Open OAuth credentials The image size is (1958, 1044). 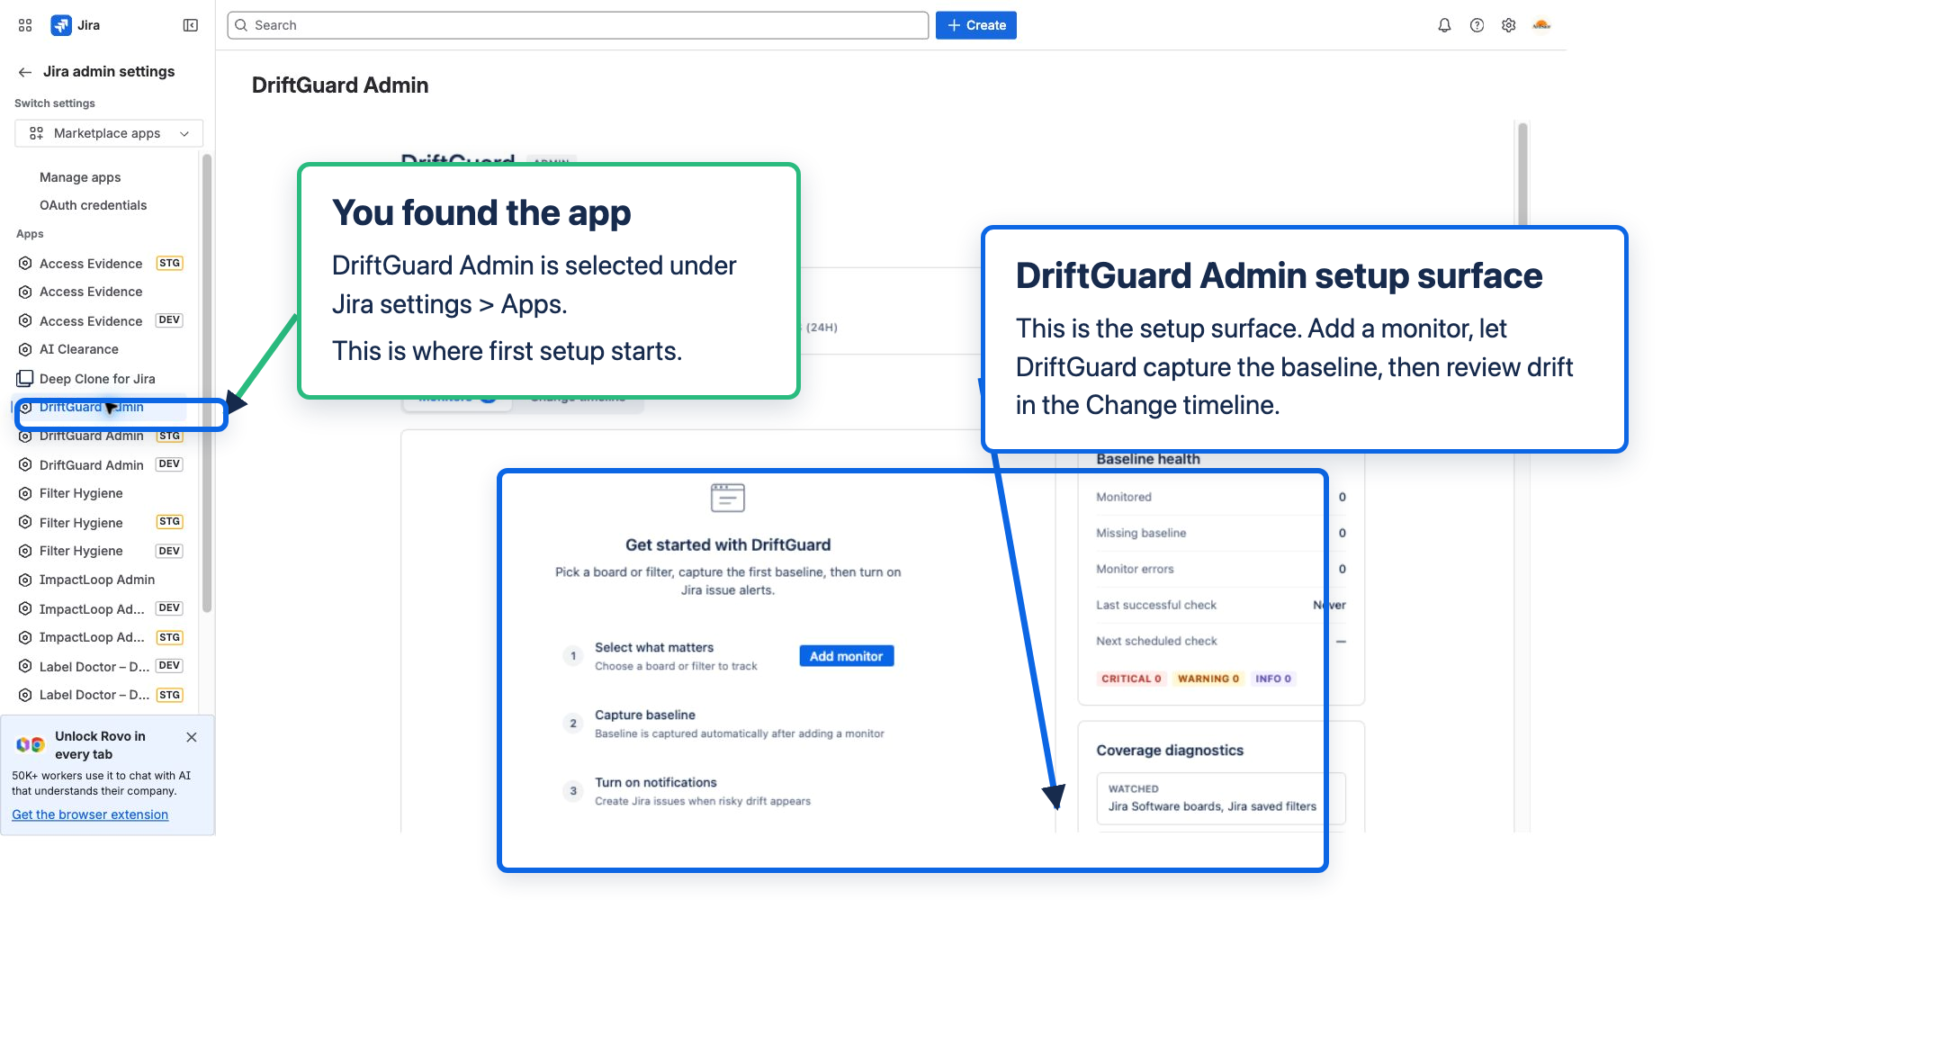[93, 205]
